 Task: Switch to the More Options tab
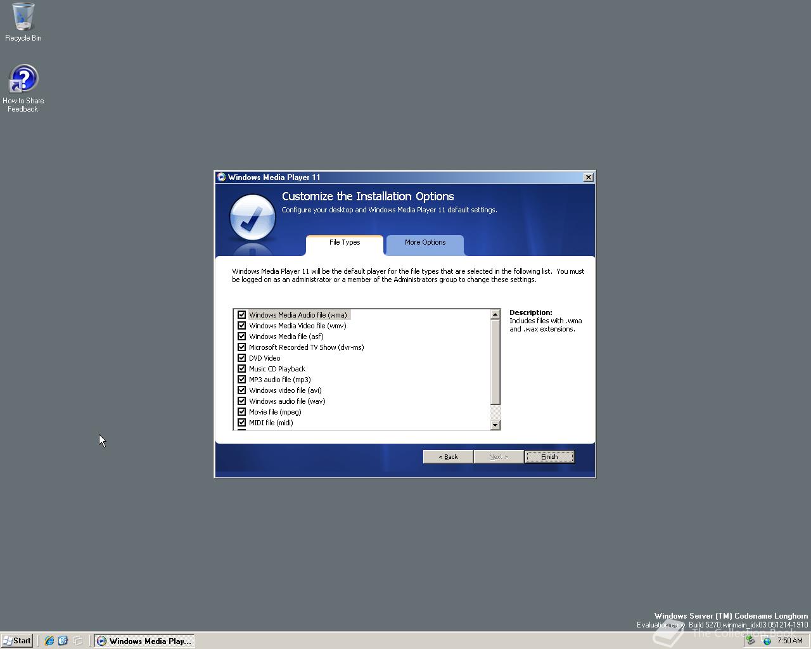425,244
